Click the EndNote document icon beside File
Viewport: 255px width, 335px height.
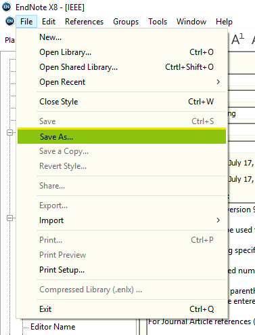coord(10,22)
